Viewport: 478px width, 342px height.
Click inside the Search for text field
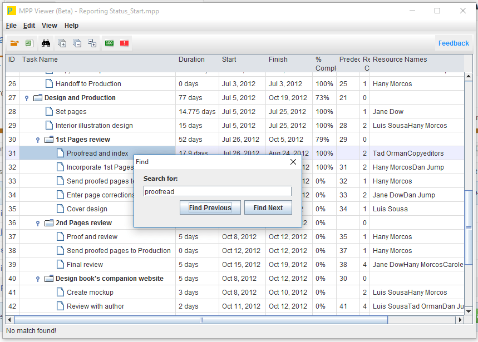click(217, 191)
